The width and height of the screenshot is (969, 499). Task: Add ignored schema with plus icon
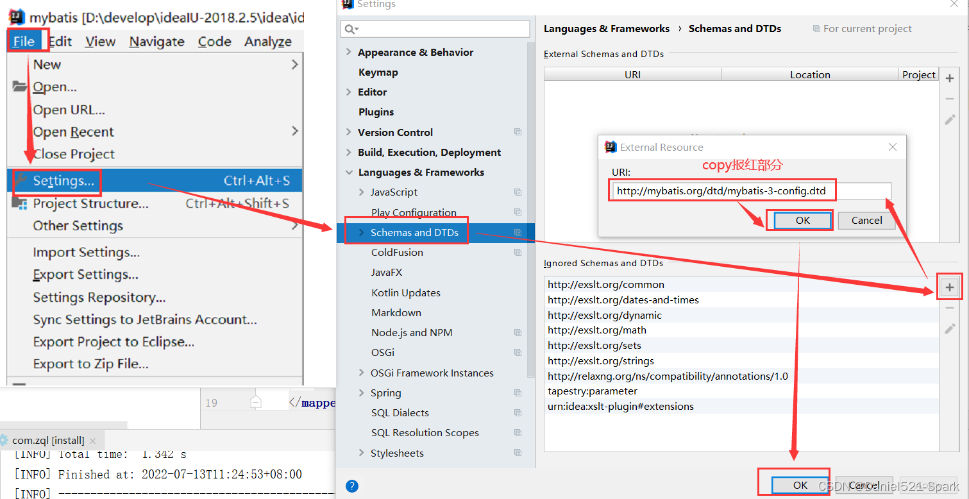click(x=950, y=287)
